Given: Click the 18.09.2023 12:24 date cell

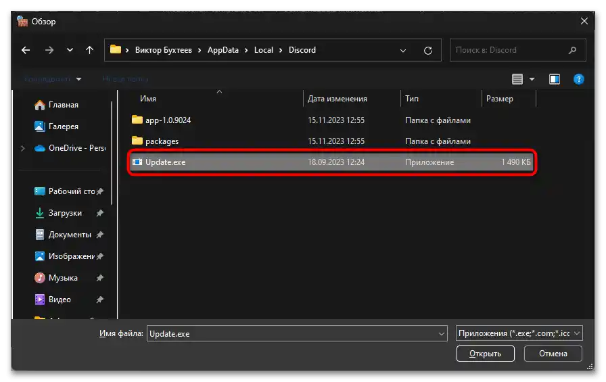Looking at the screenshot, I should click(336, 162).
